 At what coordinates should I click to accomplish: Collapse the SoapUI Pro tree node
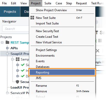pyautogui.click(x=7, y=54)
